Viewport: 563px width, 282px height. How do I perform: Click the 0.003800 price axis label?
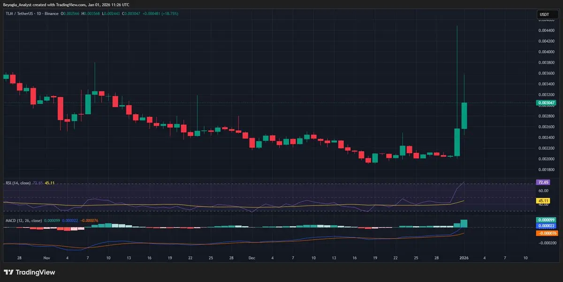tap(546, 62)
